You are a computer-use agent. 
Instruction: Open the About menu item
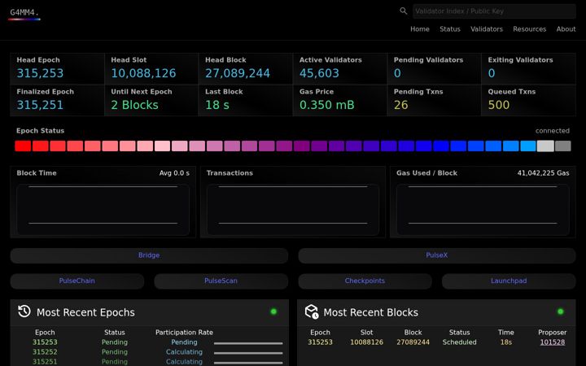point(566,29)
